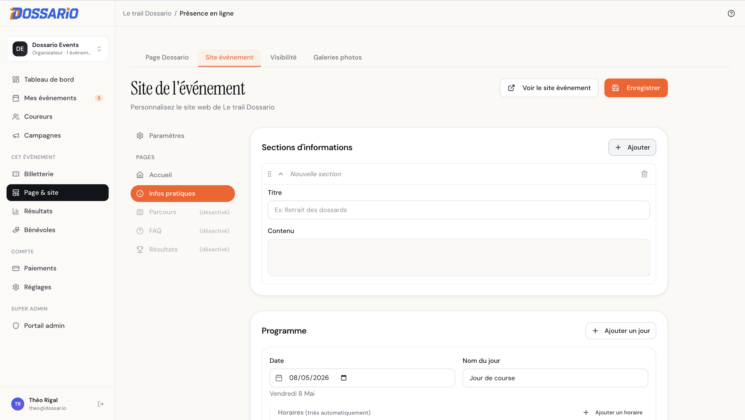Open Bénévoles section

click(57, 230)
